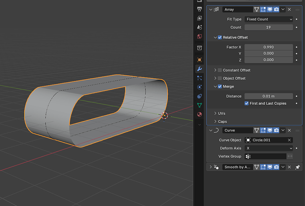This screenshot has width=305, height=206.
Task: Open the Scene properties tab
Action: pos(199,27)
